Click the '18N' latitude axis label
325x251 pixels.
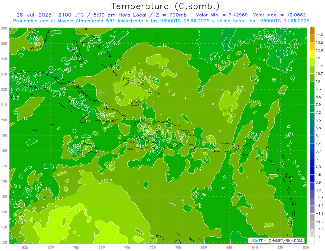pos(4,151)
